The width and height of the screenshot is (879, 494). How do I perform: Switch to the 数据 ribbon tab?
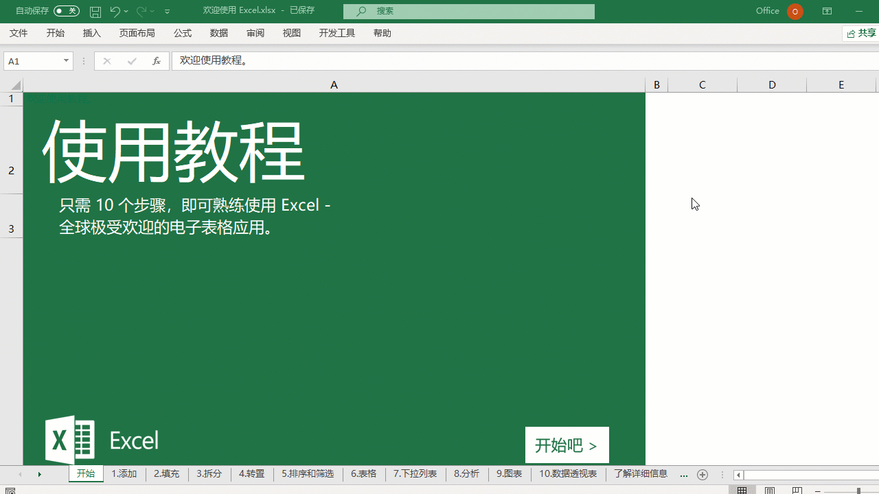[x=219, y=33]
